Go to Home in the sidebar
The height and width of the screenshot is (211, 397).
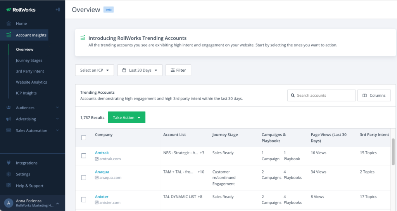[21, 24]
